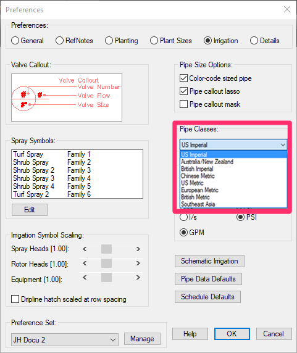Click the Valve Callout preview image
The image size is (297, 353).
[67, 98]
